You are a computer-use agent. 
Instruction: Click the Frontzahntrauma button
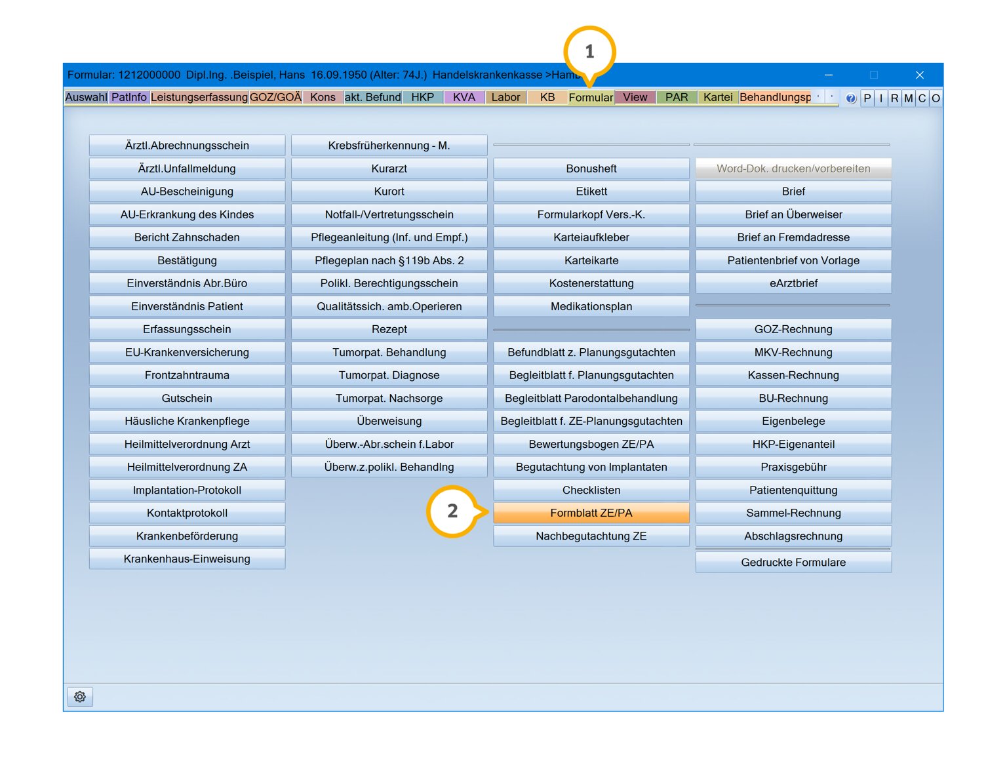187,375
